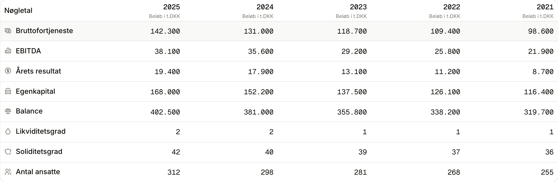
Task: Select the 2024 column header
Action: 265,7
